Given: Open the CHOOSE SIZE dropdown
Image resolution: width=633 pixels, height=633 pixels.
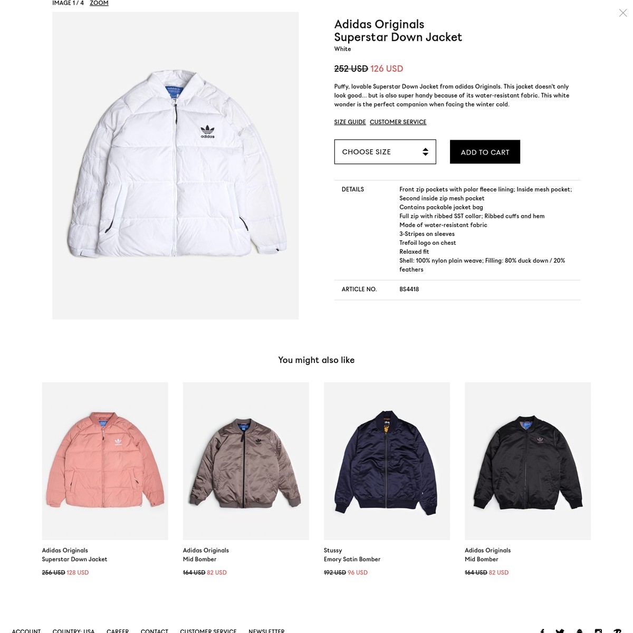Looking at the screenshot, I should (x=385, y=152).
